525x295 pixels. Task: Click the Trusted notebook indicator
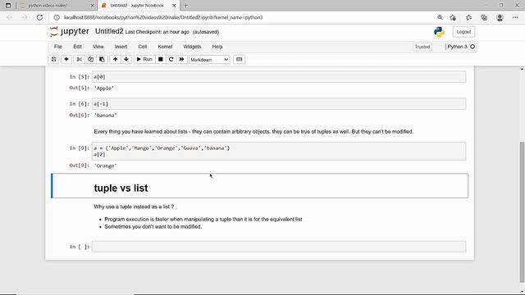422,47
